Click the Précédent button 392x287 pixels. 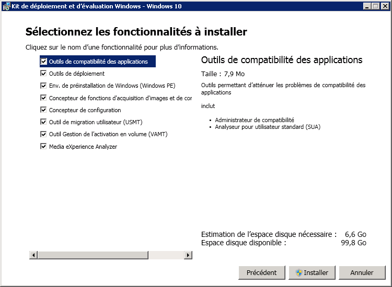[x=261, y=272]
